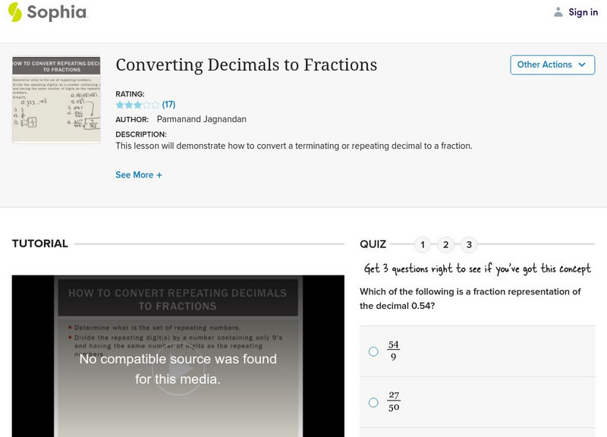Click the chevron arrow on Other Actions
The width and height of the screenshot is (607, 437).
tap(582, 64)
